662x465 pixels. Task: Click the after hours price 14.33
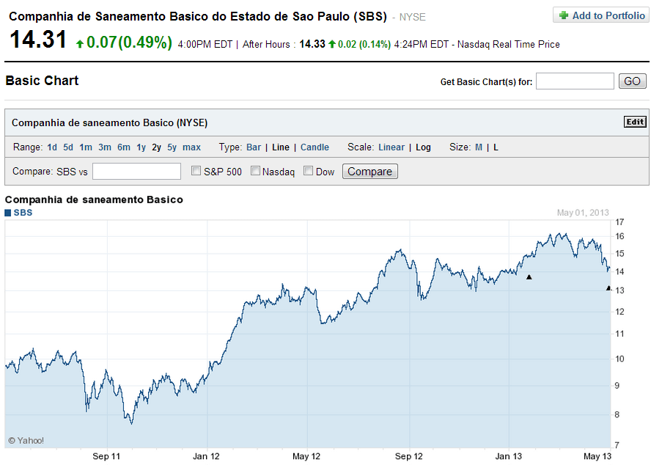click(x=312, y=44)
